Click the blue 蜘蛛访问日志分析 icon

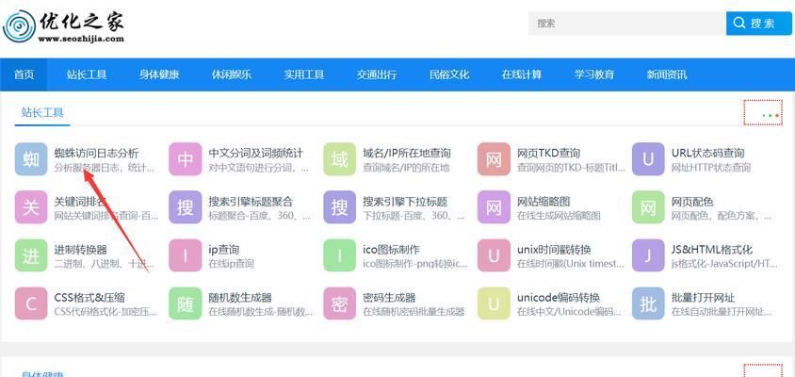point(31,159)
